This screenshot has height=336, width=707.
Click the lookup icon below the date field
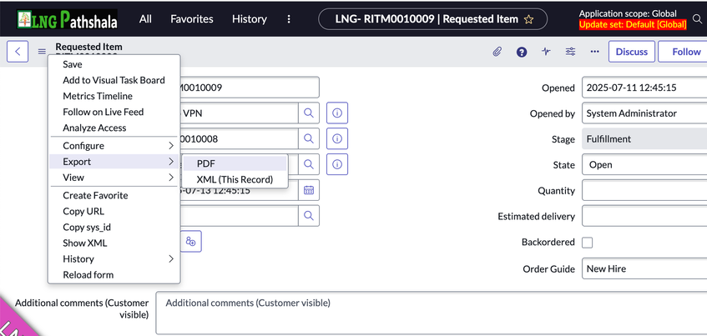[x=308, y=216]
